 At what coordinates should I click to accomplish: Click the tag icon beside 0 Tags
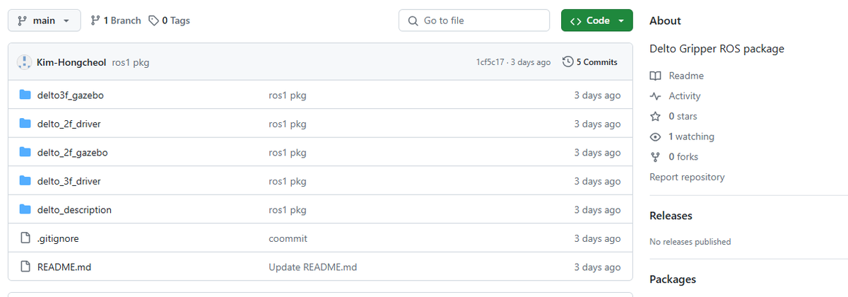153,21
